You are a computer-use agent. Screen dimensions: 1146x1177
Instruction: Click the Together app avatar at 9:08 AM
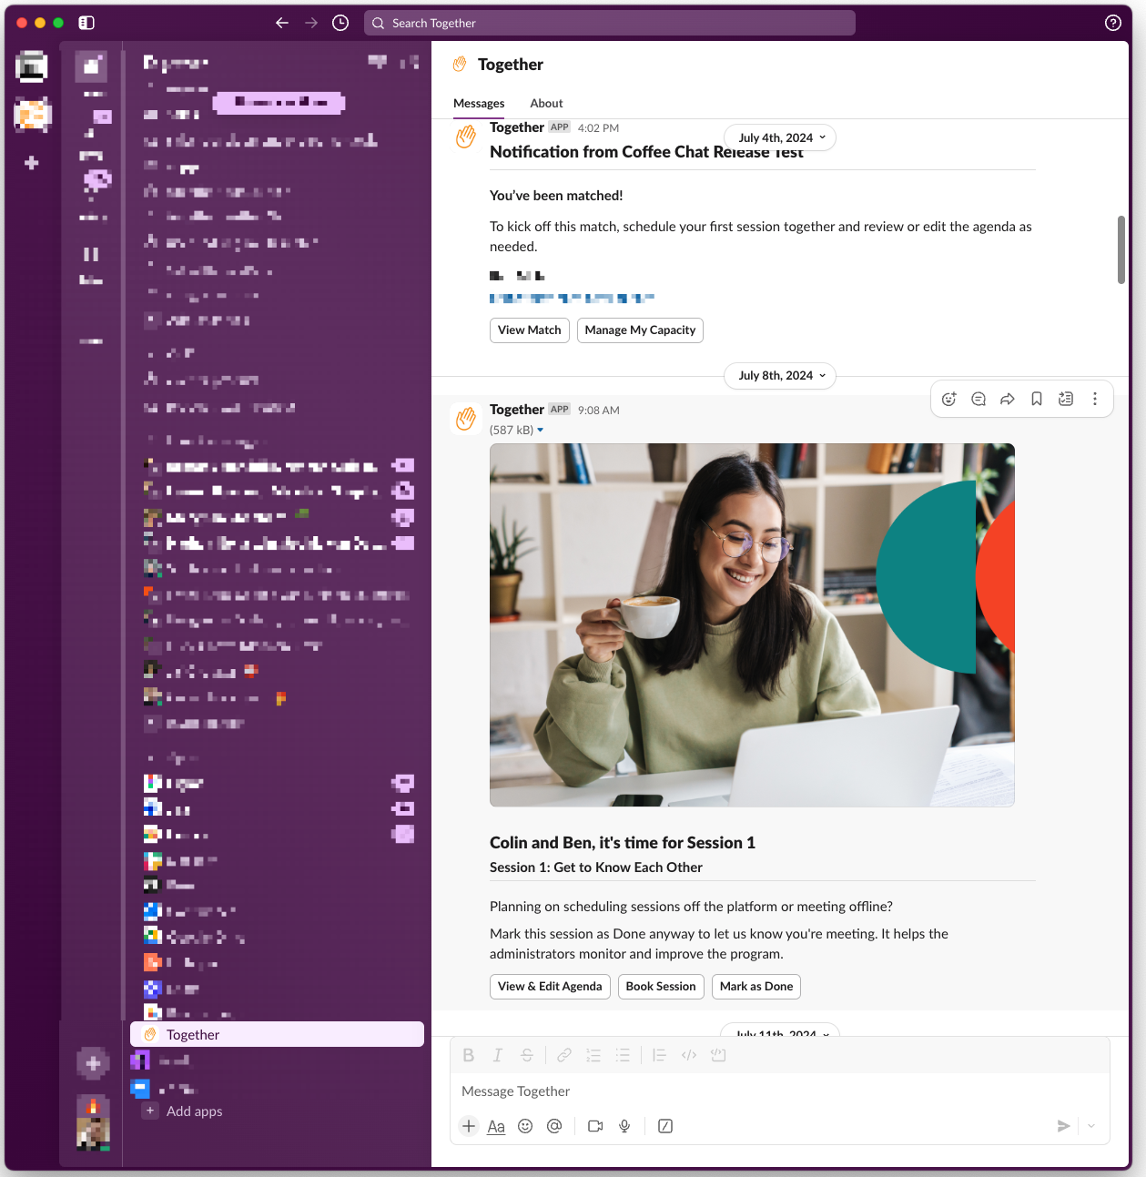point(466,419)
